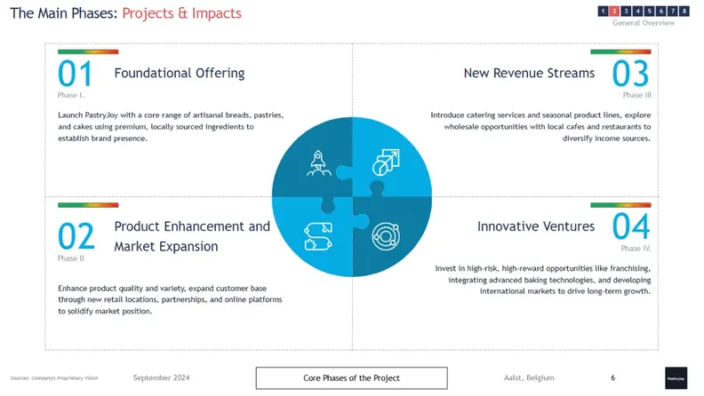This screenshot has width=704, height=396.
Task: Click the rocket launch icon in puzzle
Action: click(x=319, y=162)
